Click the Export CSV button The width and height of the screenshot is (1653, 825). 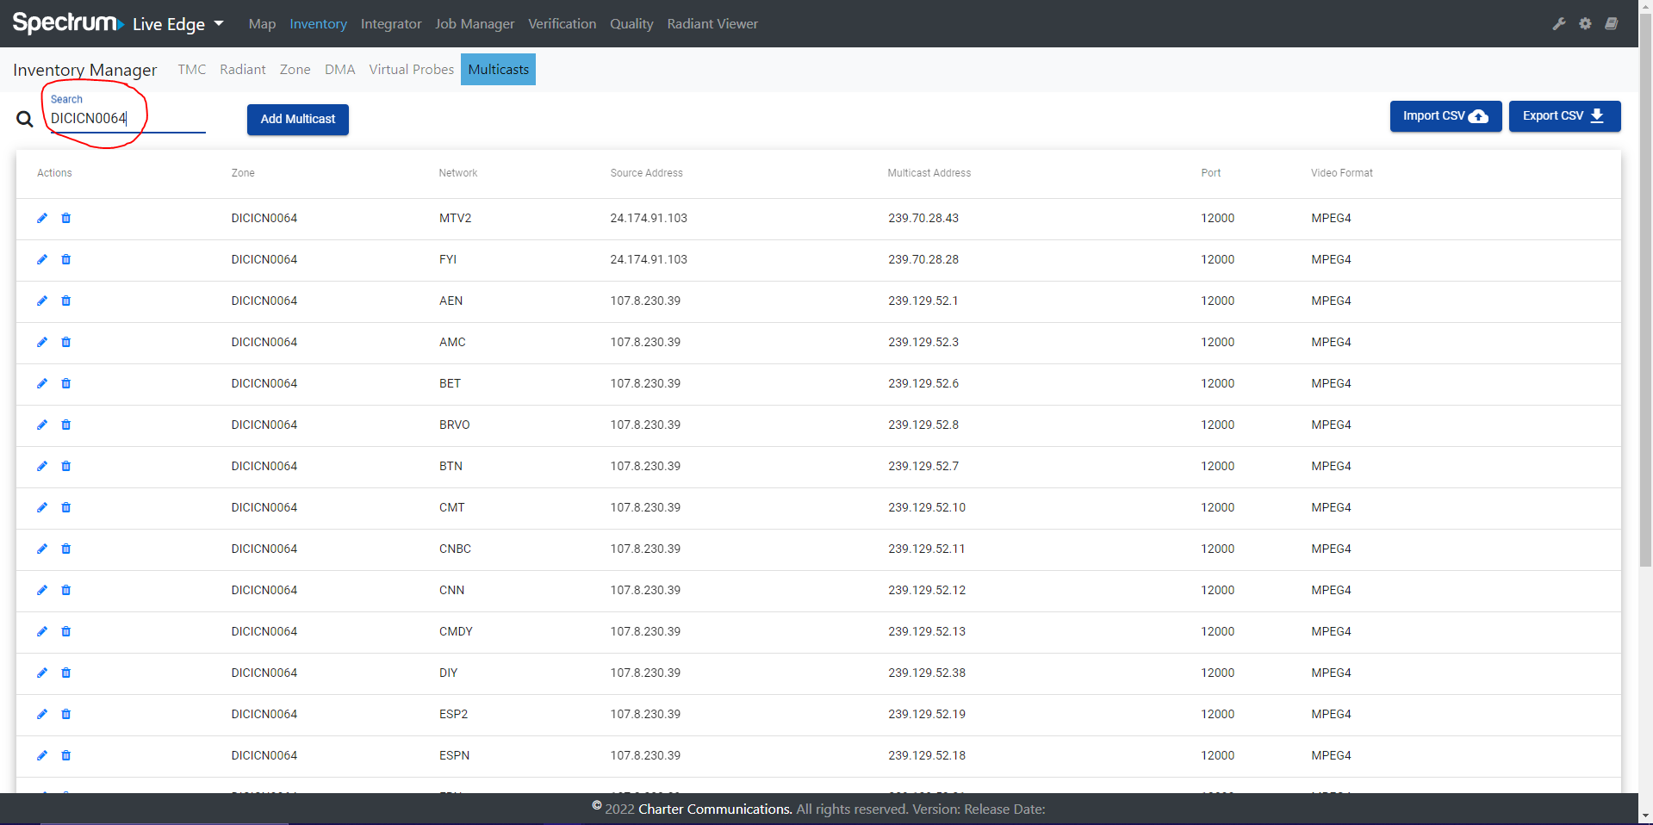pyautogui.click(x=1564, y=116)
